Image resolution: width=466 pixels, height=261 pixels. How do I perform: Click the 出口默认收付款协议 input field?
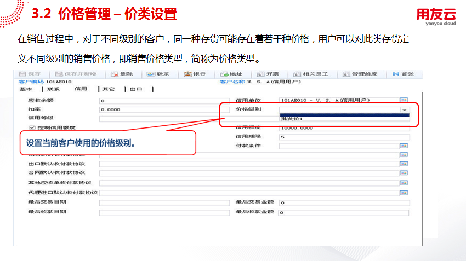point(249,164)
